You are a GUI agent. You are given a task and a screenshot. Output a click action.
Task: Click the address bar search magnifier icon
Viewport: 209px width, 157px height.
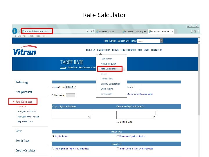[87, 31]
